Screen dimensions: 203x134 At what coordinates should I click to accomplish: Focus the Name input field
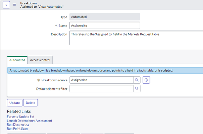[x=105, y=26]
